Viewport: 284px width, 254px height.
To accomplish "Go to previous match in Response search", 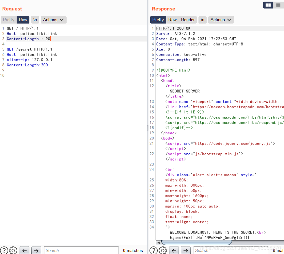I will 174,250.
